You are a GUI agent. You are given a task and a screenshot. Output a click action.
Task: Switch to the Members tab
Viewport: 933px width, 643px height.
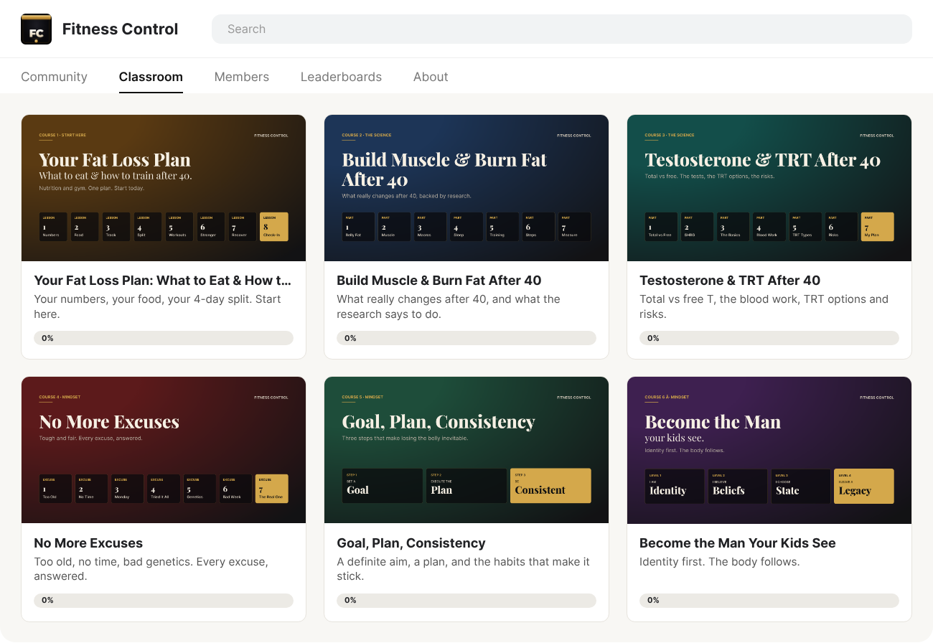point(242,77)
